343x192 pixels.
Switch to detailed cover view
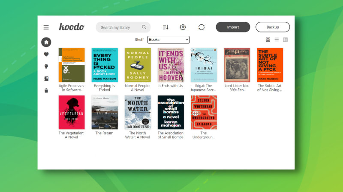[286, 40]
